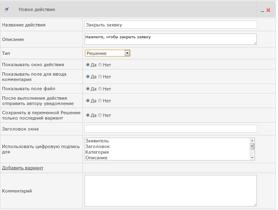Close the dialog with red X
The image size is (278, 210).
[x=268, y=10]
